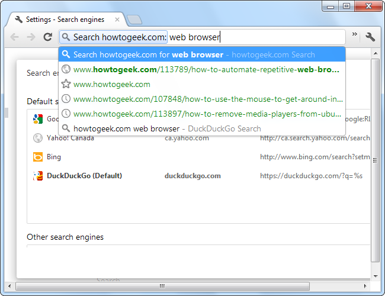Open the how-to-use-the-mouse history suggestion
This screenshot has width=385, height=296.
tap(202, 99)
